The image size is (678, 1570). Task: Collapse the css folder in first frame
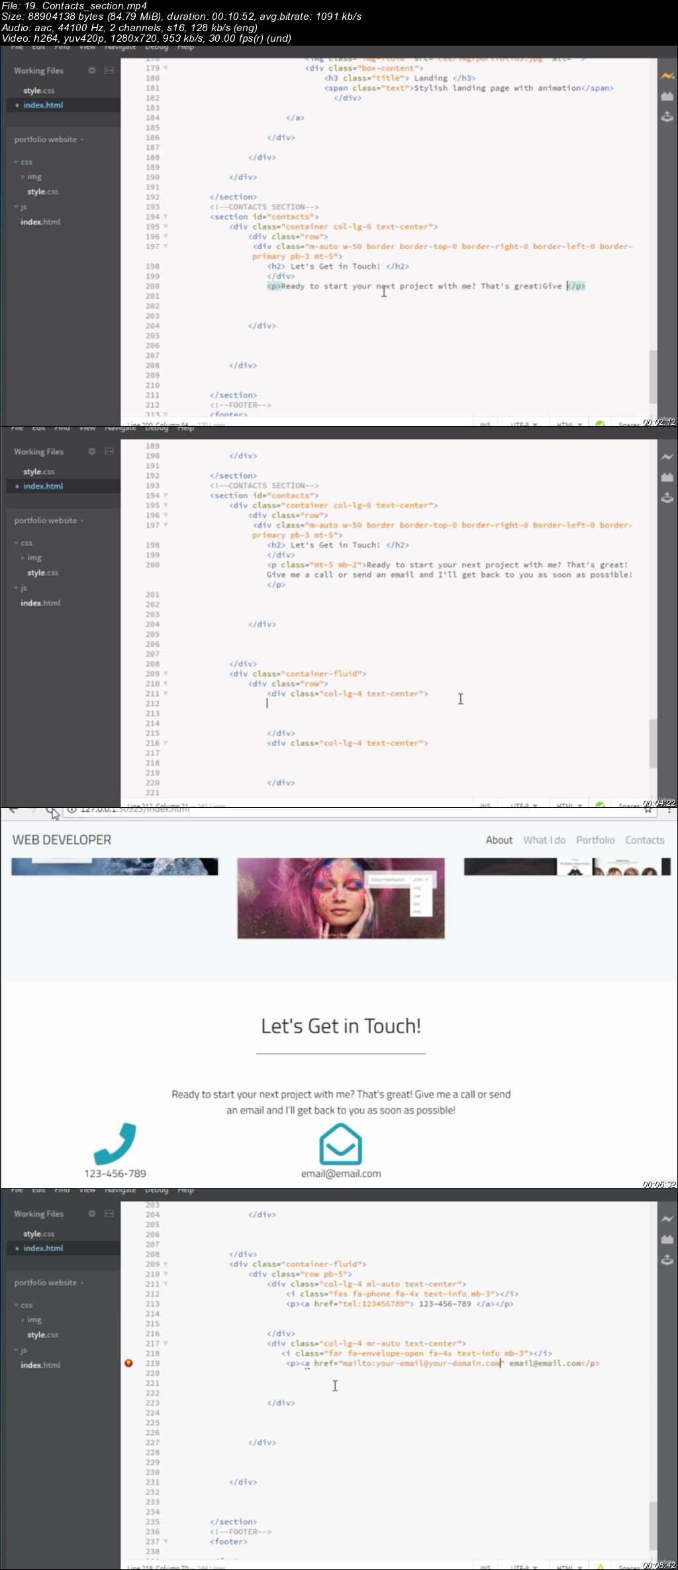pyautogui.click(x=23, y=162)
